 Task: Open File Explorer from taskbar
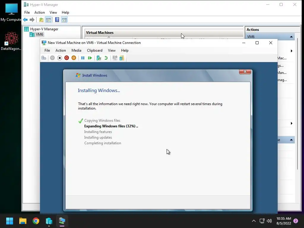[x=23, y=221]
